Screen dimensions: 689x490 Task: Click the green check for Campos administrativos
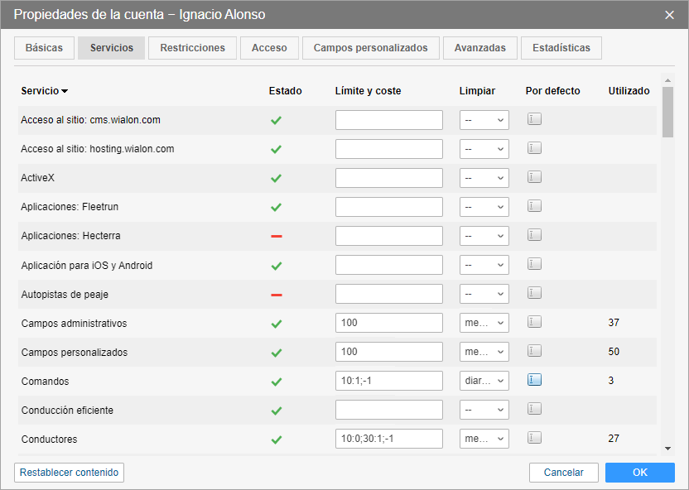(277, 324)
